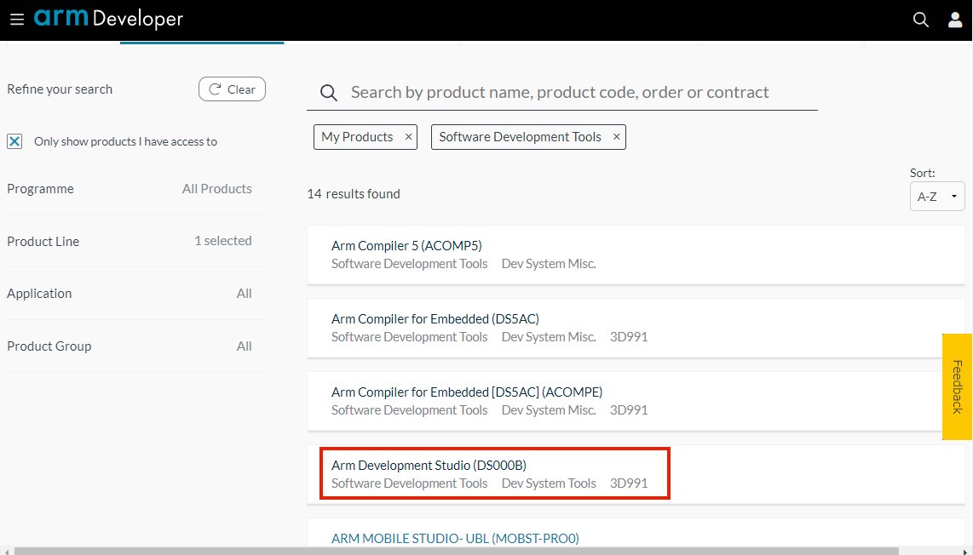Click the Software Development Tools chip label
The width and height of the screenshot is (973, 555).
click(x=520, y=137)
